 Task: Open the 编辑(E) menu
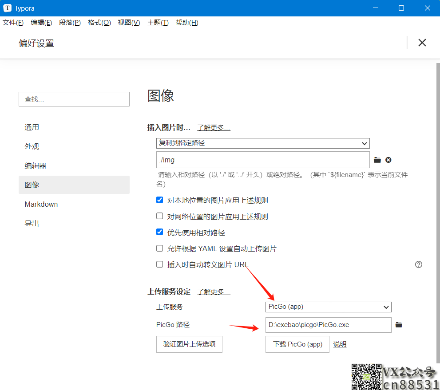41,23
